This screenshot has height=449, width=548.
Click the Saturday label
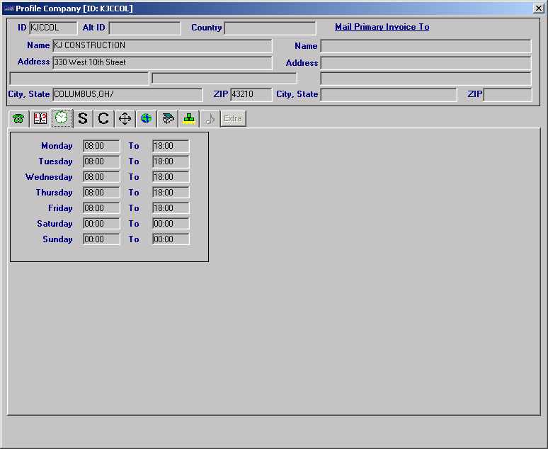pyautogui.click(x=55, y=224)
